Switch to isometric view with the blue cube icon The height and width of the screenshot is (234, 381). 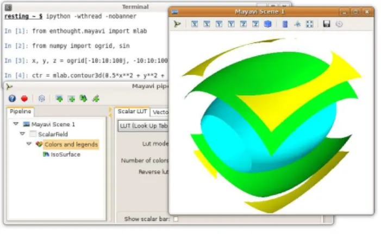[268, 24]
